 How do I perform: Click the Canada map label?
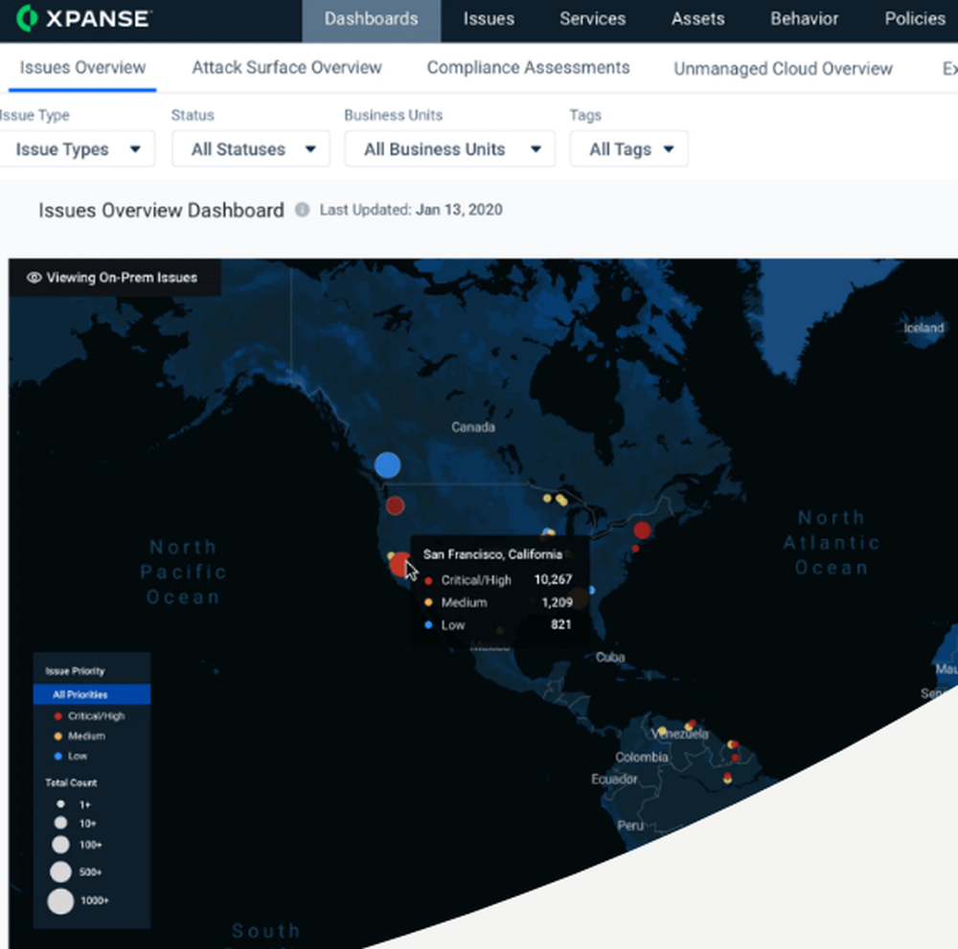(x=473, y=427)
